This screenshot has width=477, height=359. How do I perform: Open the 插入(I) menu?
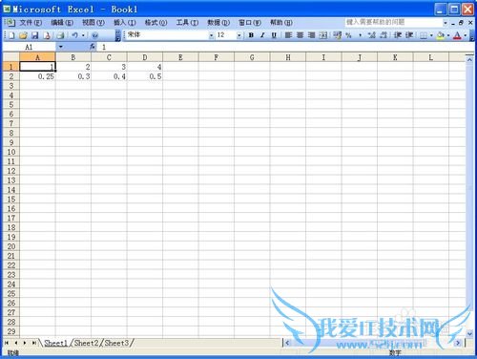pos(125,22)
